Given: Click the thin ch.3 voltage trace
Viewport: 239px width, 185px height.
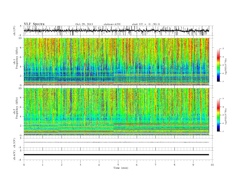Looking at the screenshot, I should point(116,142).
